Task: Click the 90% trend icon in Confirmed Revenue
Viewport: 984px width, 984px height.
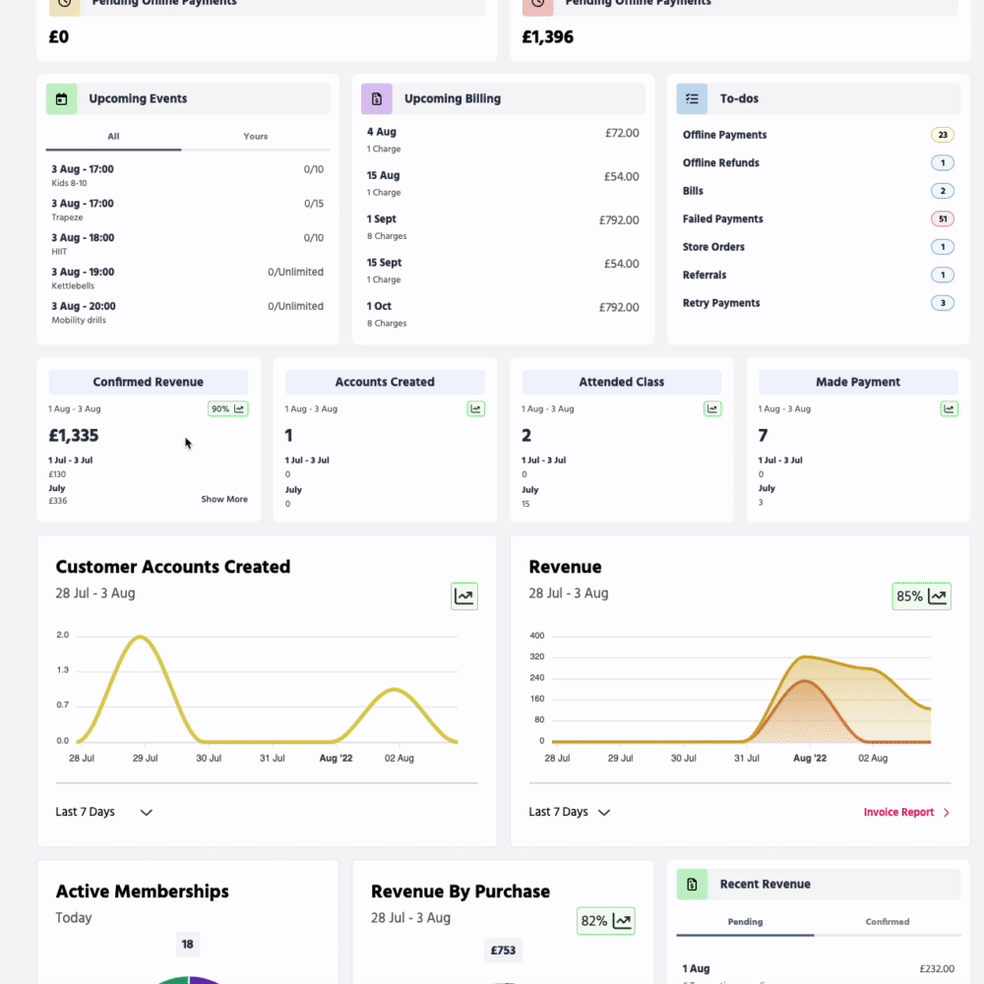Action: 227,408
